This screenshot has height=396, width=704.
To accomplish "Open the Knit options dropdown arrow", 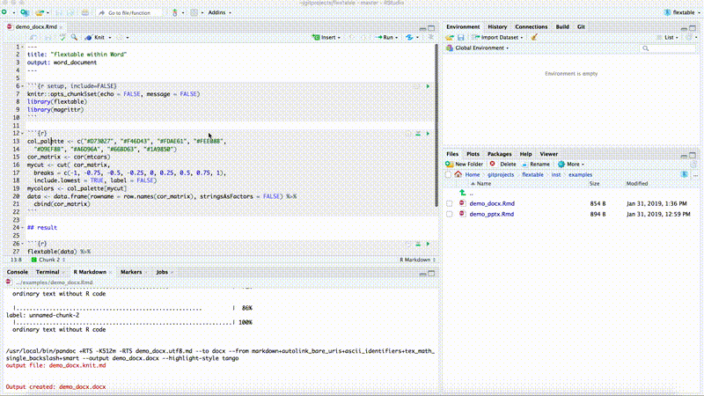I will [109, 38].
